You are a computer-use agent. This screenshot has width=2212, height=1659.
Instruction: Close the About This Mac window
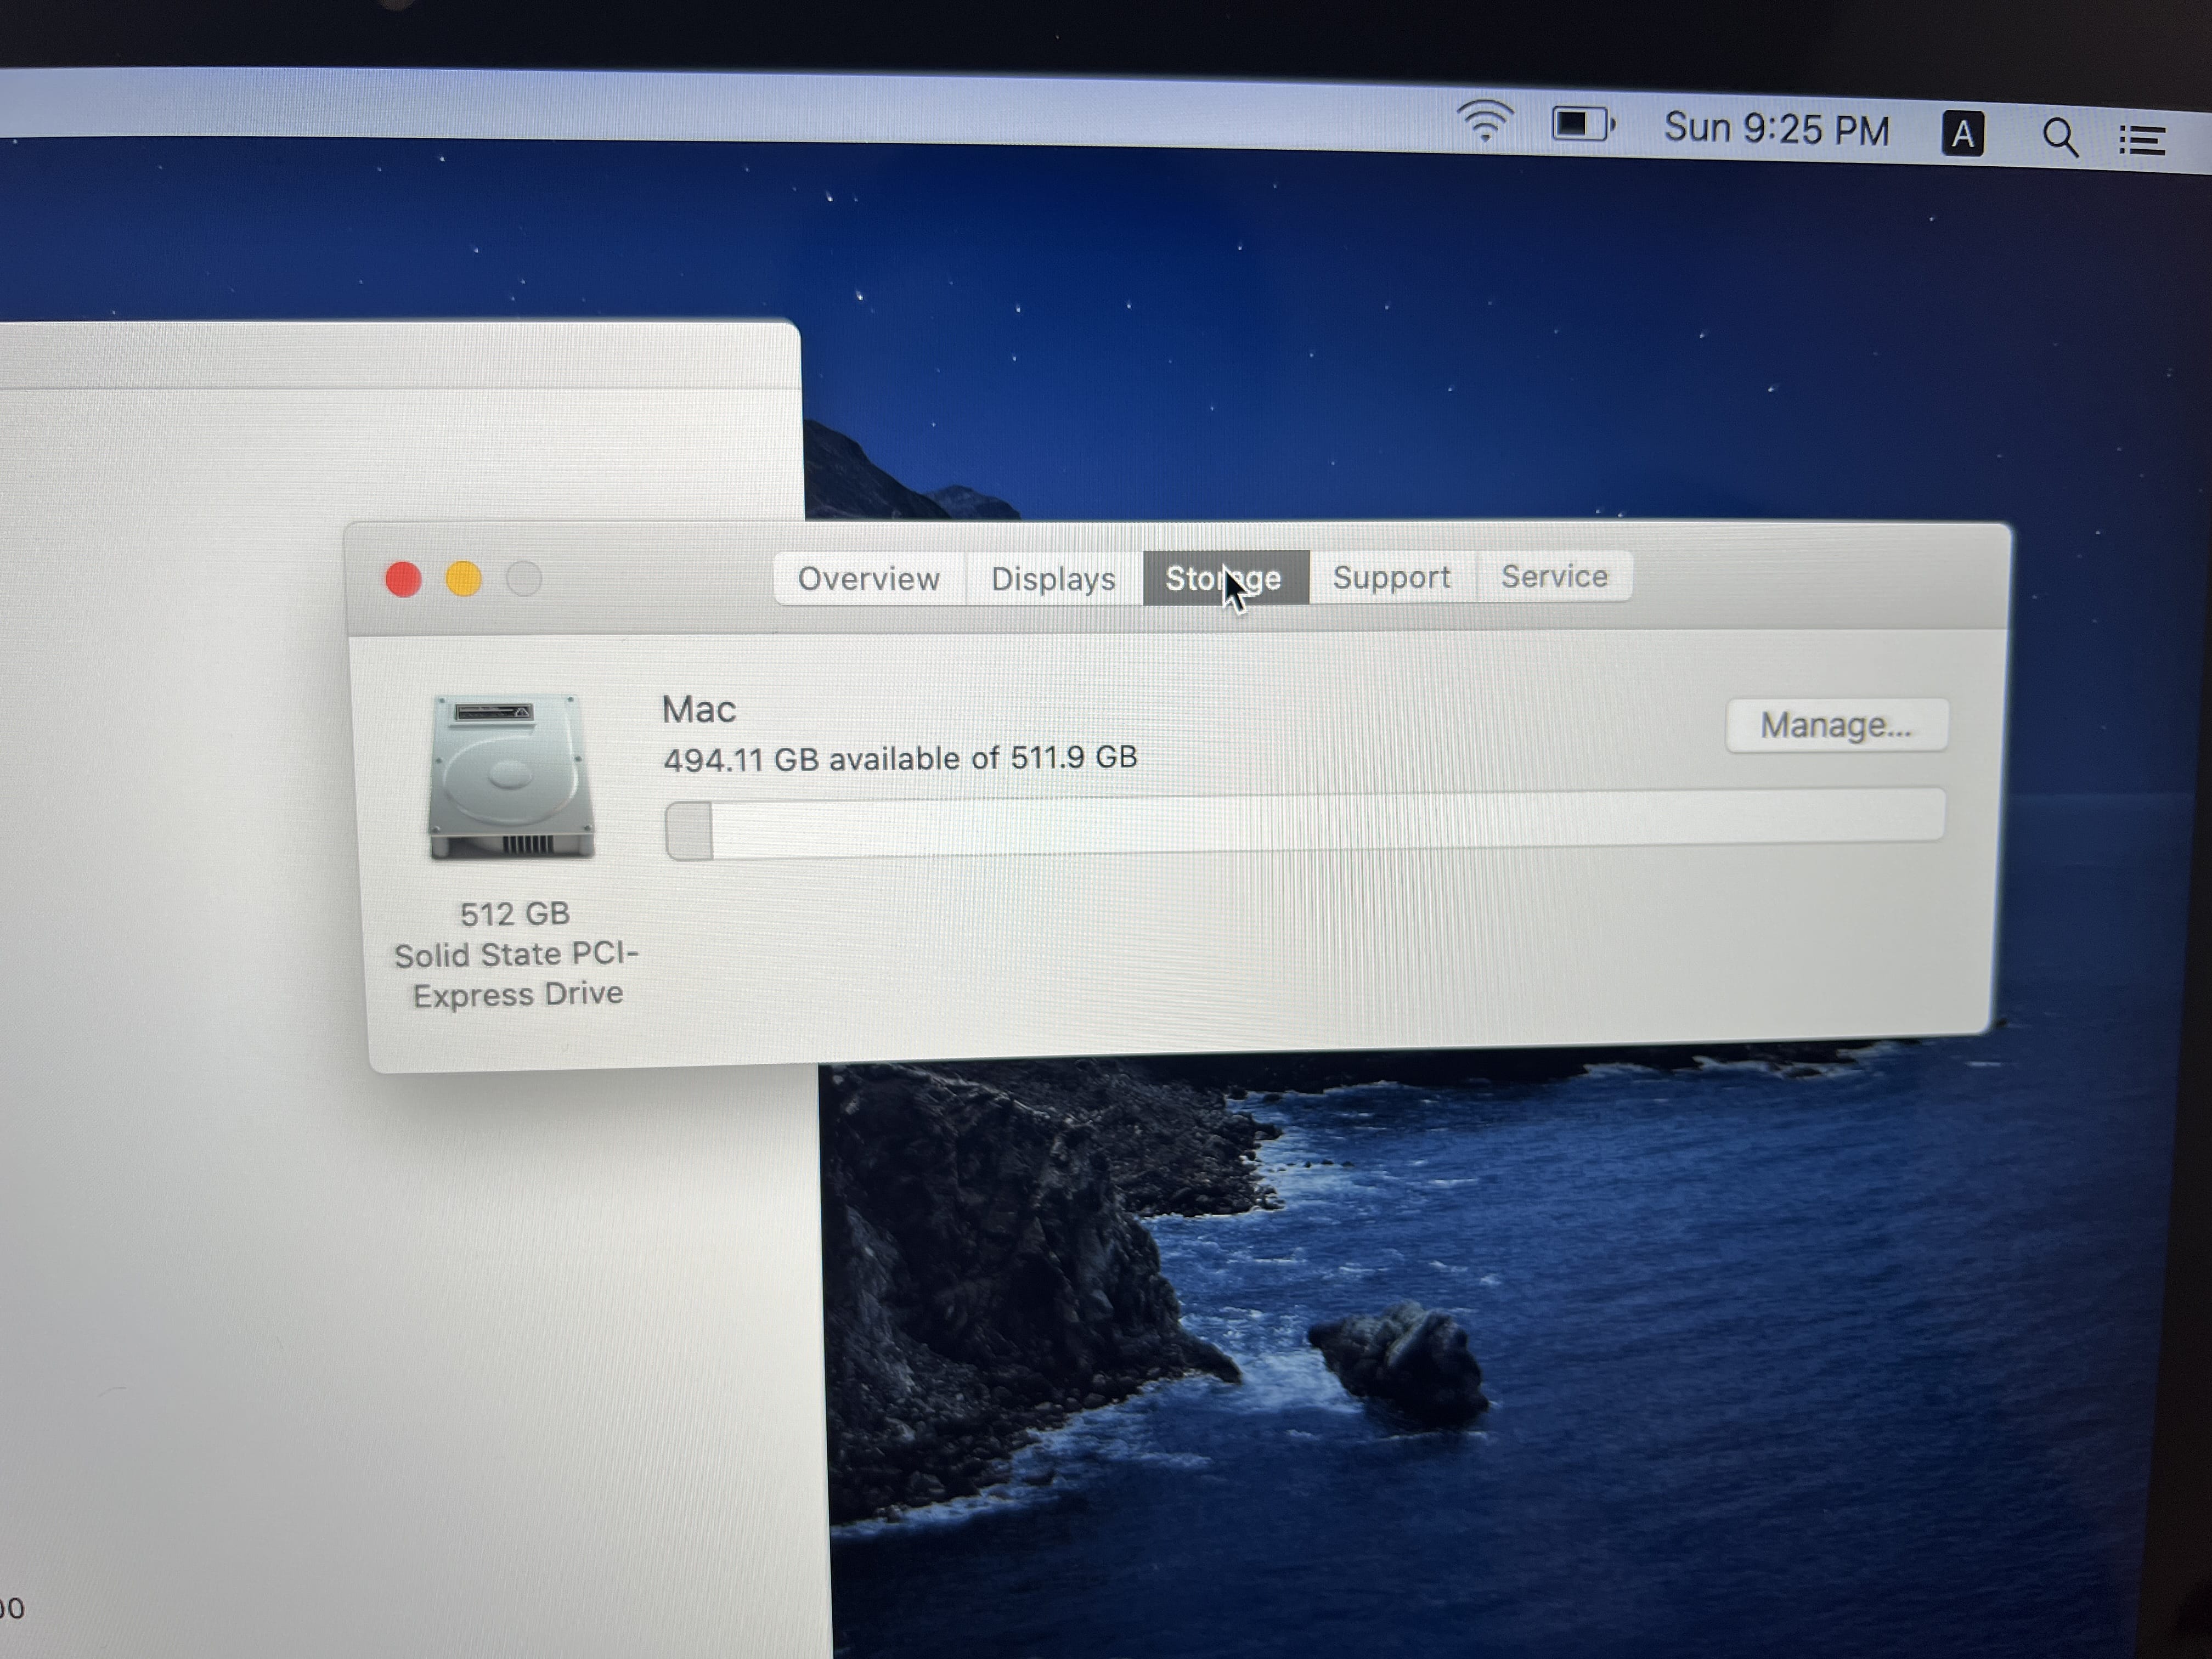[403, 580]
